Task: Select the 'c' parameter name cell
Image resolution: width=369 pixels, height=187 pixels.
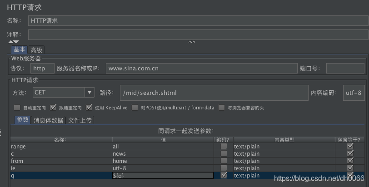Action: click(x=61, y=154)
